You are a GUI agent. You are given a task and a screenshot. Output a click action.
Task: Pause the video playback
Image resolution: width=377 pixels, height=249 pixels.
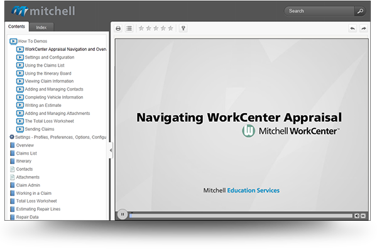click(123, 214)
